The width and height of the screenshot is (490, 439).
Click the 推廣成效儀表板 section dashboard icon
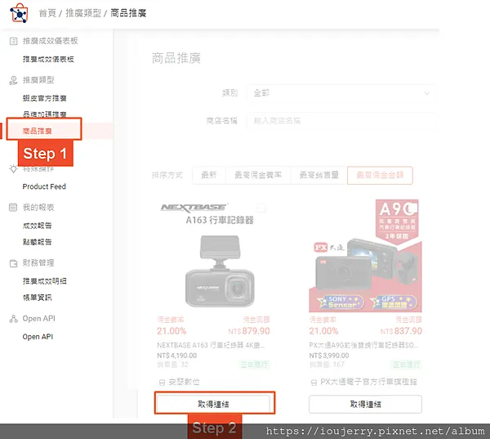pos(13,41)
